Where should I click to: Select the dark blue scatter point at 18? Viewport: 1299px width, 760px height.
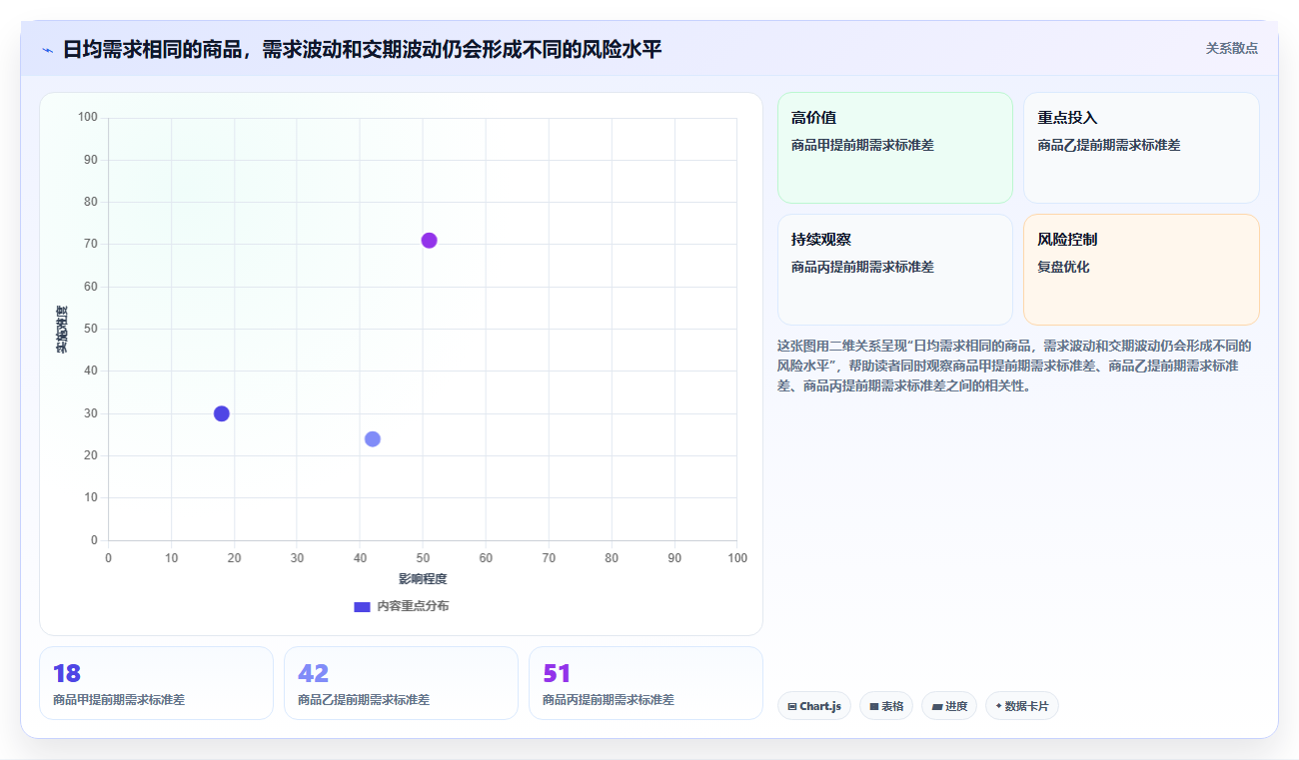click(222, 413)
